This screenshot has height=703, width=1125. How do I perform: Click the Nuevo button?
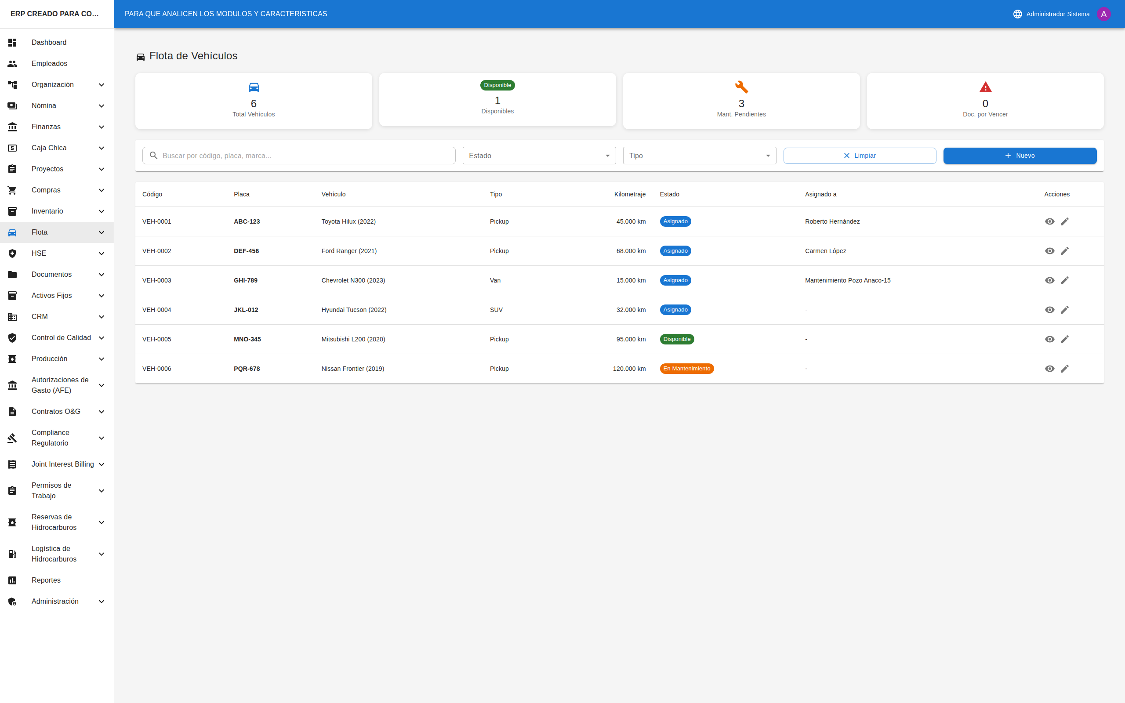1020,156
